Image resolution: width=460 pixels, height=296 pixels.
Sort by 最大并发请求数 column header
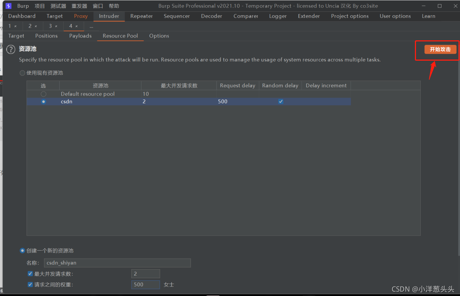[179, 86]
